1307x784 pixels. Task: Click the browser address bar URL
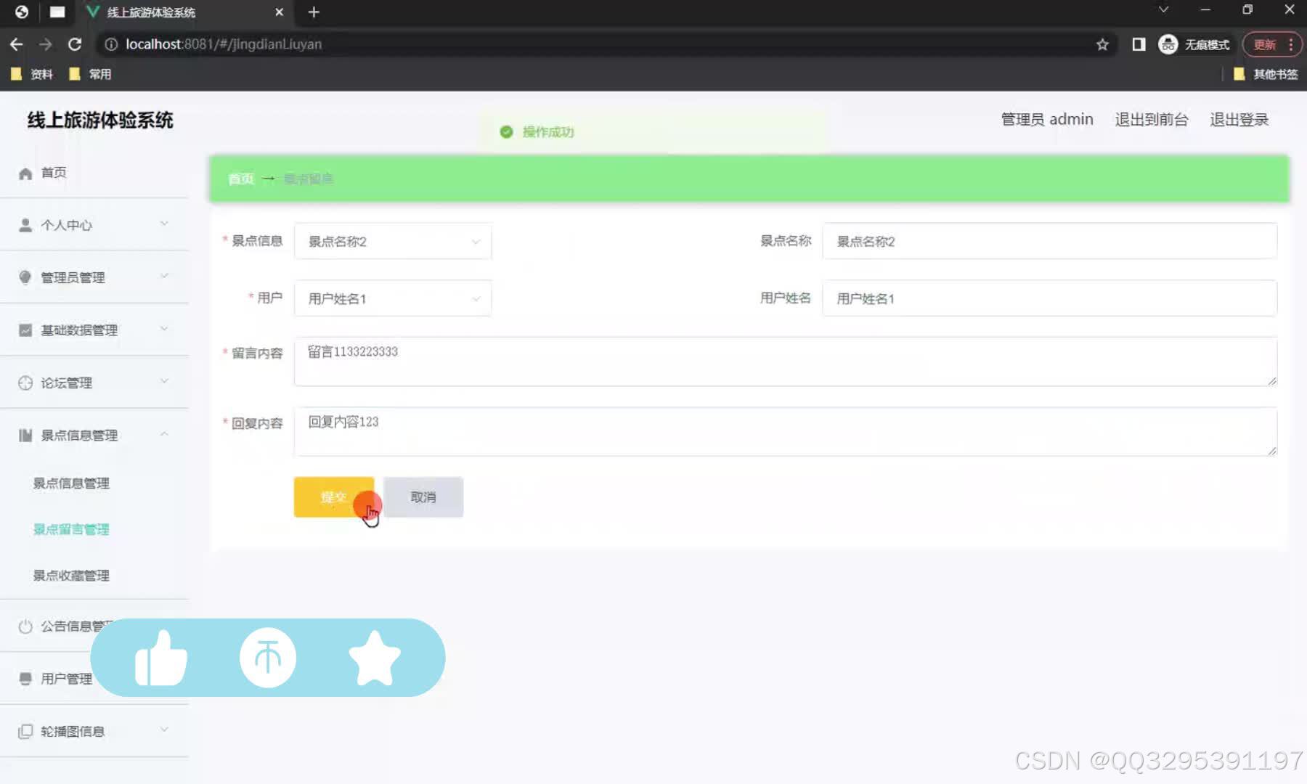pos(224,44)
